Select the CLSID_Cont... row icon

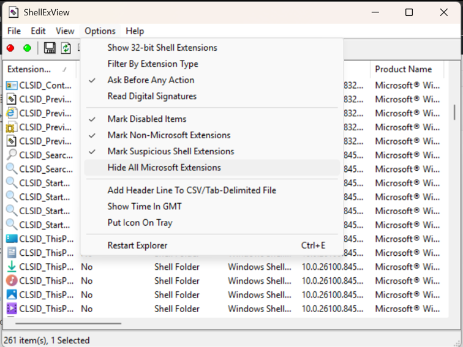pyautogui.click(x=12, y=86)
